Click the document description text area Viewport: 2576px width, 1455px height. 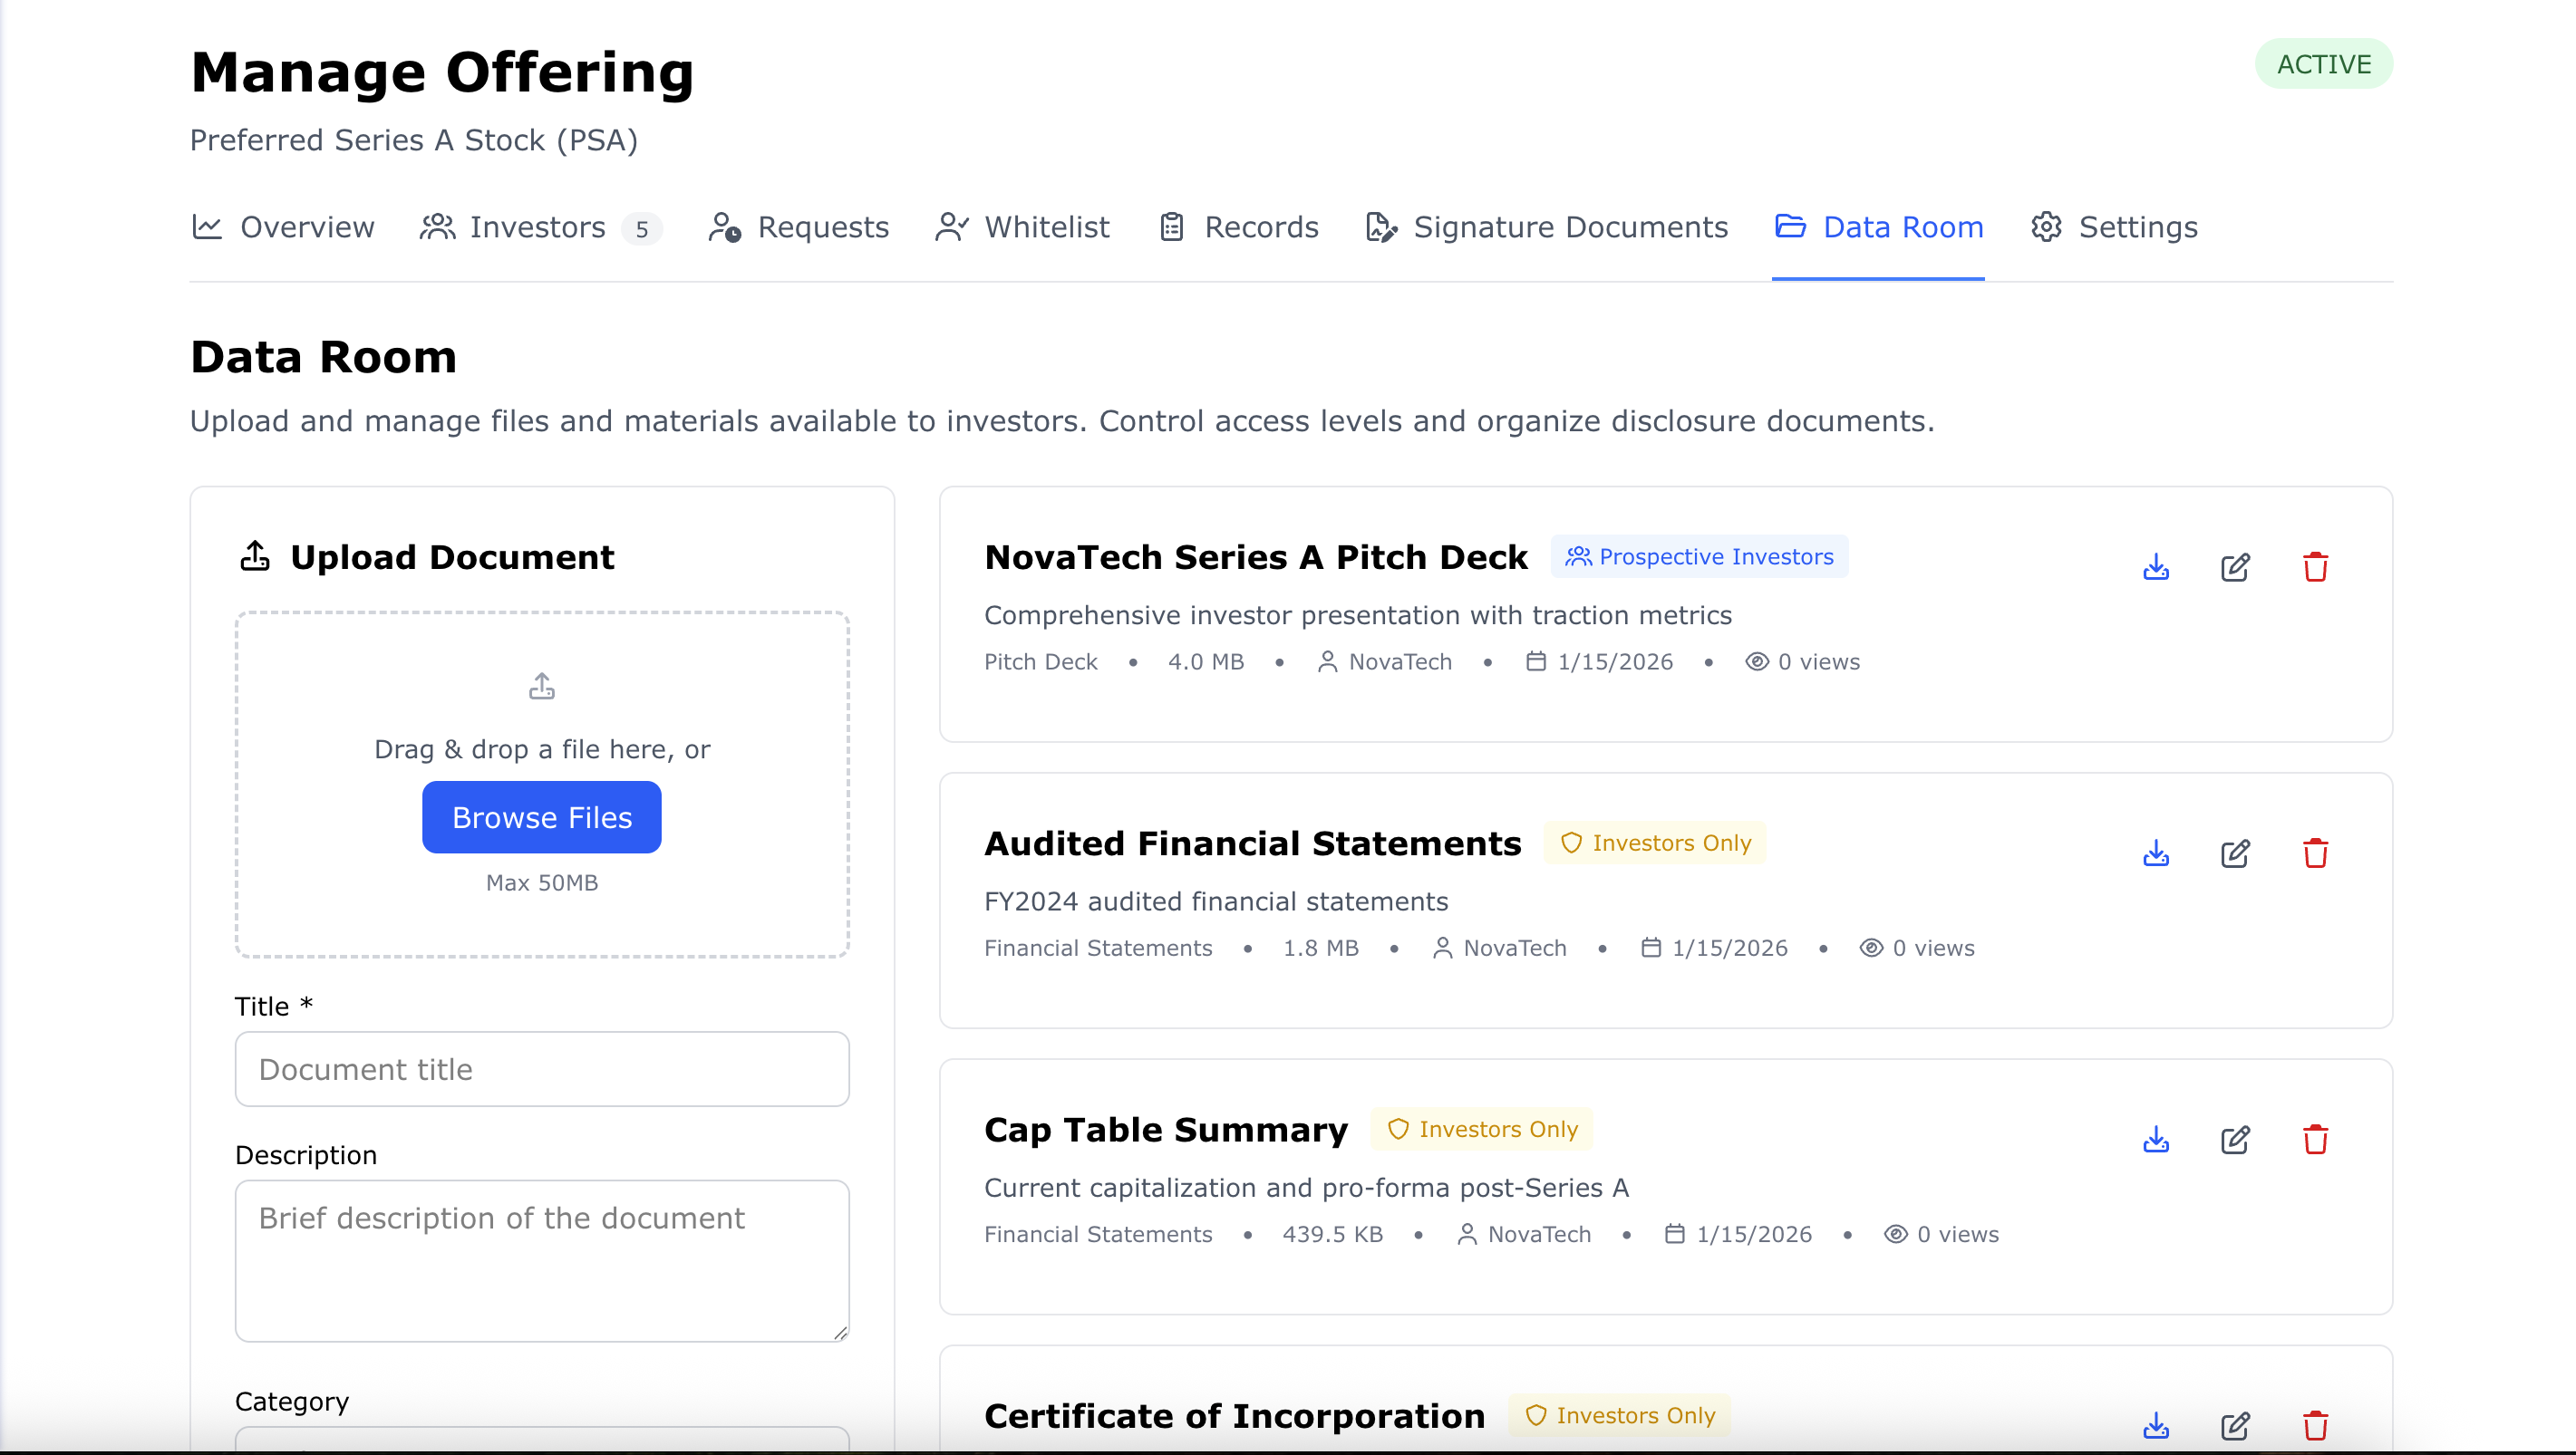coord(541,1260)
